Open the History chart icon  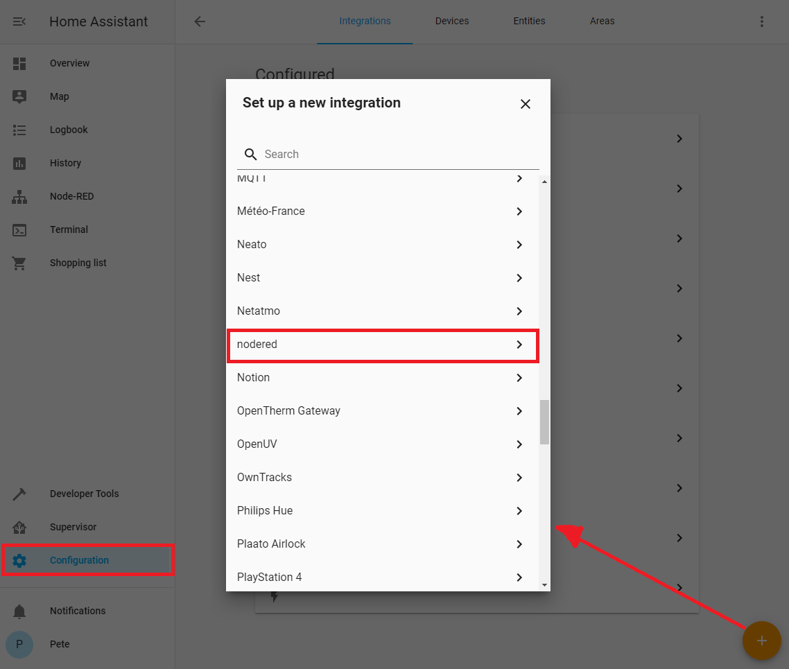tap(19, 163)
